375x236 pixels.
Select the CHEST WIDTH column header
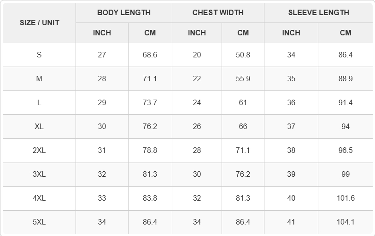click(218, 13)
